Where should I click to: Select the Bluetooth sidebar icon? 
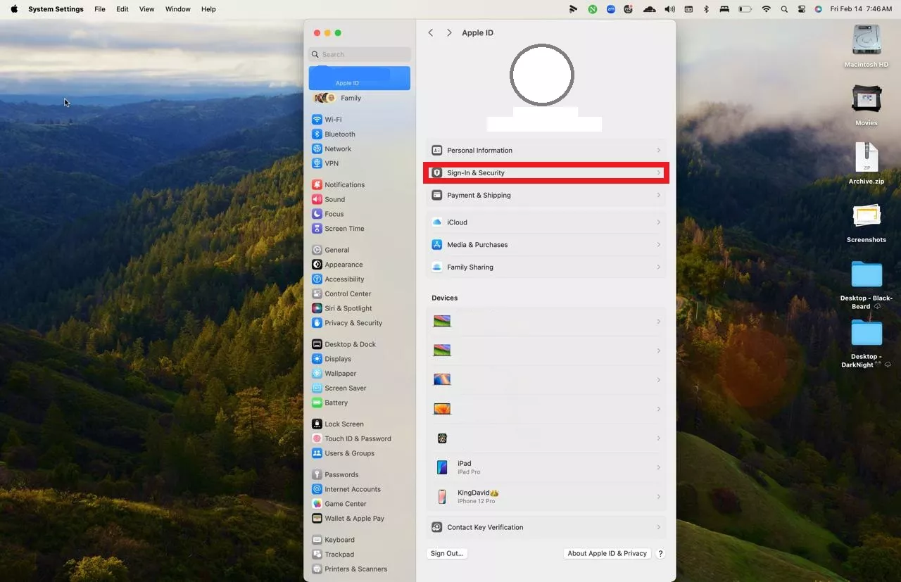pos(317,134)
